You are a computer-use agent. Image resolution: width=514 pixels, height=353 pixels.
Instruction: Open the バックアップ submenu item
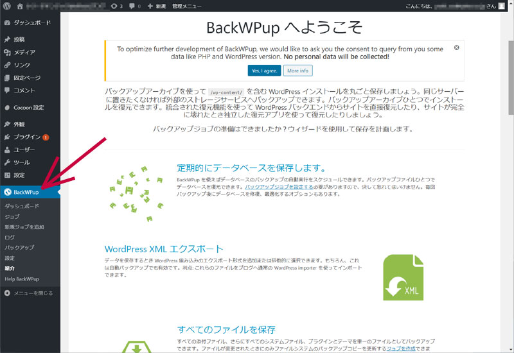19,248
